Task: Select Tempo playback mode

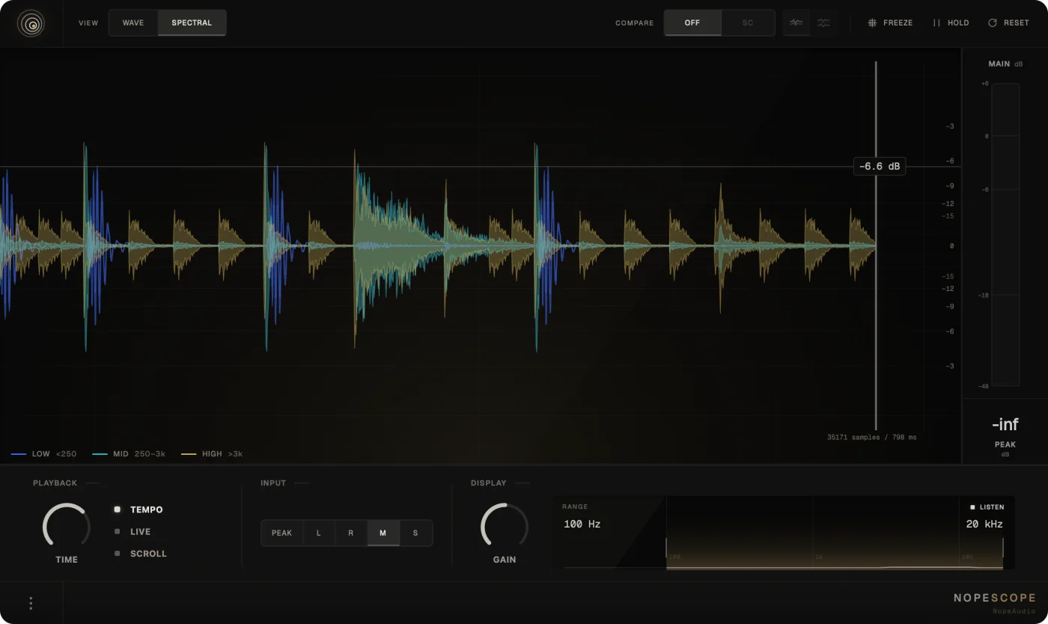Action: pos(139,510)
